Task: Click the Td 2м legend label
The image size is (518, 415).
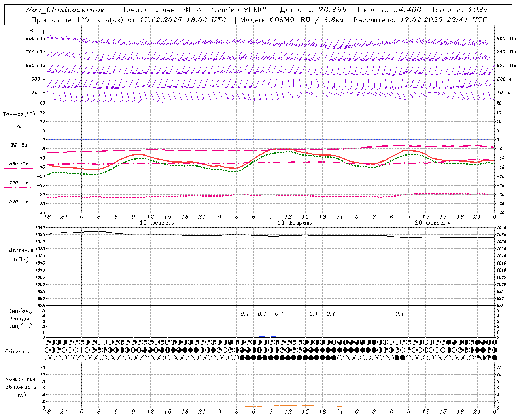Action: [x=19, y=145]
